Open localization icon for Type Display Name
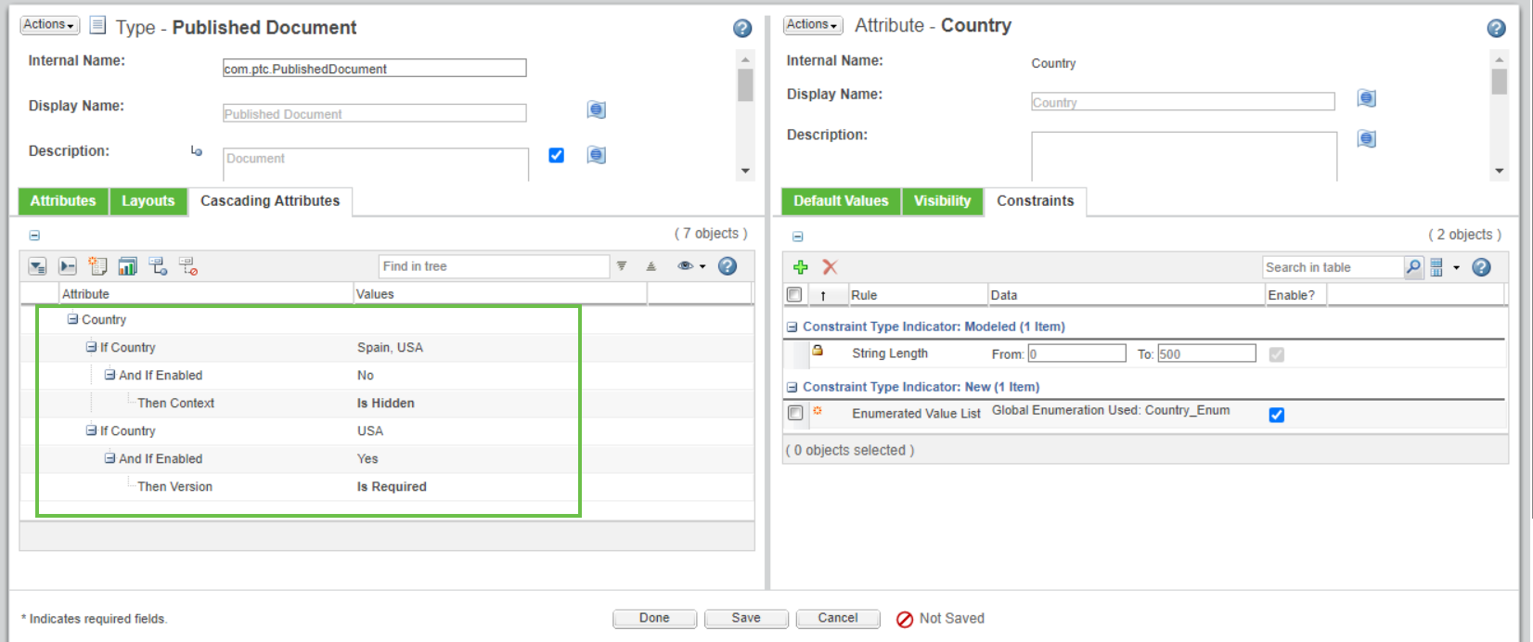The height and width of the screenshot is (642, 1533). [x=597, y=109]
